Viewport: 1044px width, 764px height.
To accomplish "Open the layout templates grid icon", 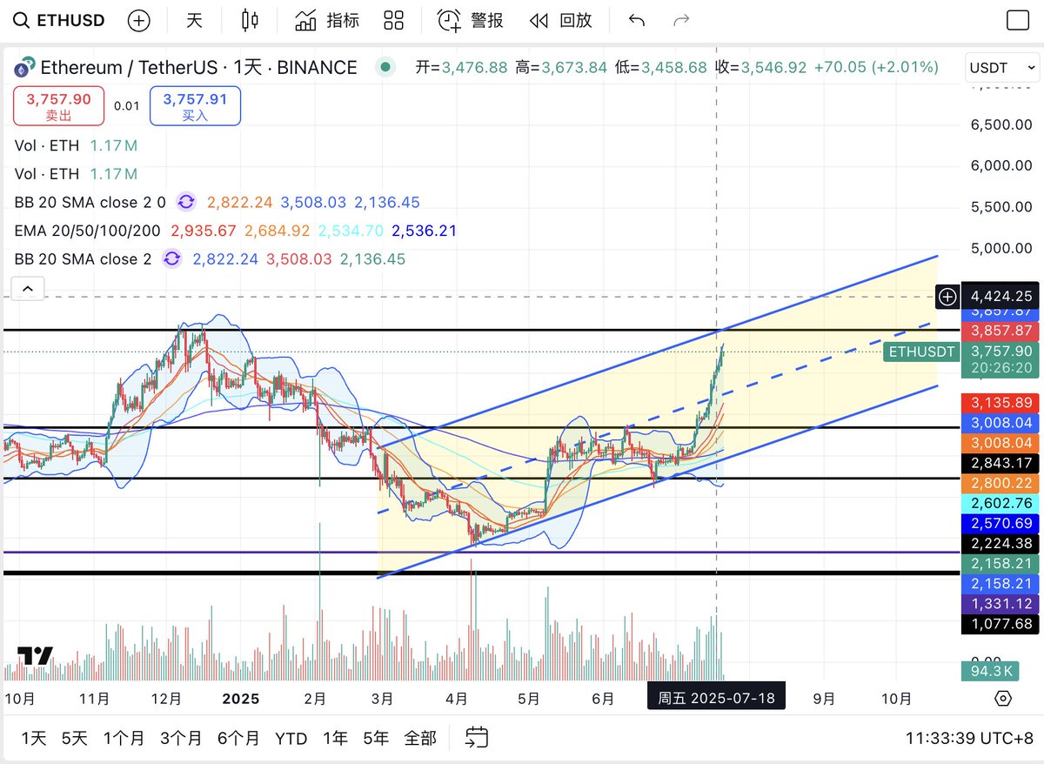I will pos(394,21).
